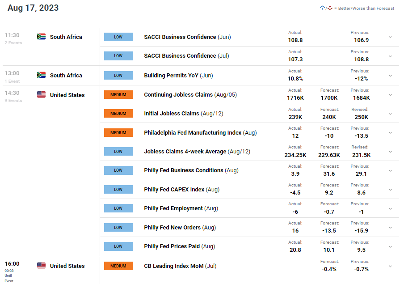
Task: Click the MEDIUM badge for CB Leading Index
Action: point(118,266)
